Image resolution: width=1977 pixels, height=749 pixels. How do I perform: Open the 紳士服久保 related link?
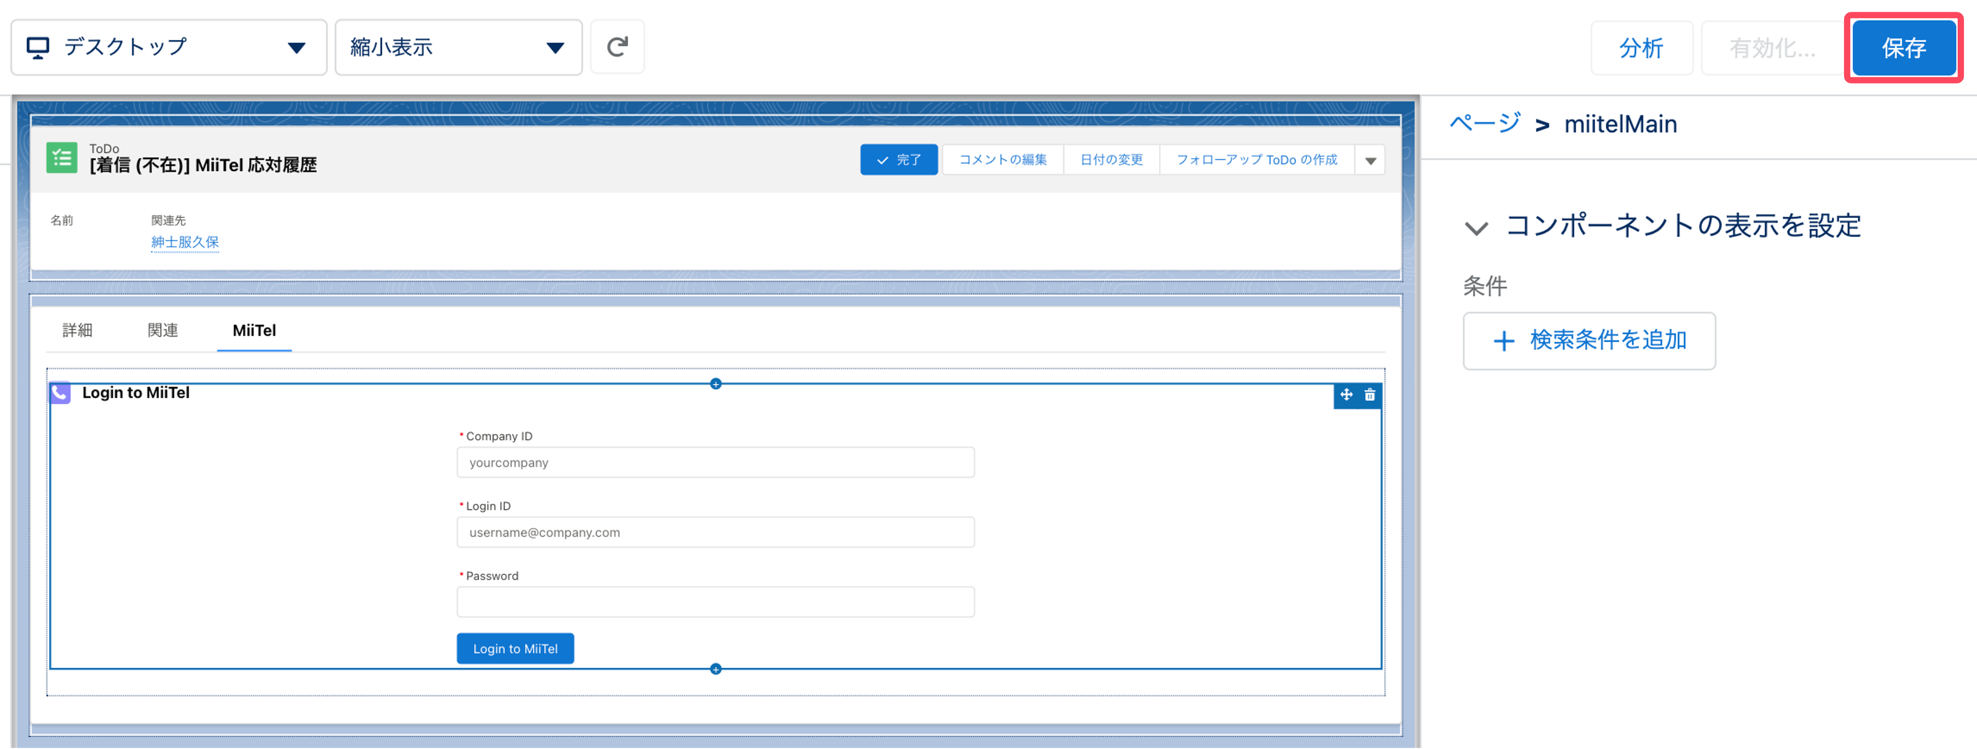(x=185, y=242)
